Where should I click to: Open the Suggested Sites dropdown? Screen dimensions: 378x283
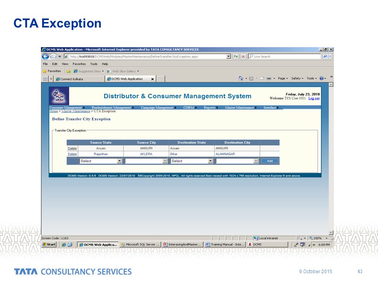point(89,71)
